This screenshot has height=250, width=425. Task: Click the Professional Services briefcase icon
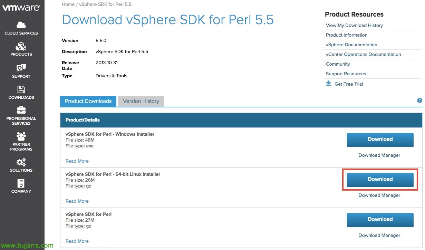pos(21,110)
